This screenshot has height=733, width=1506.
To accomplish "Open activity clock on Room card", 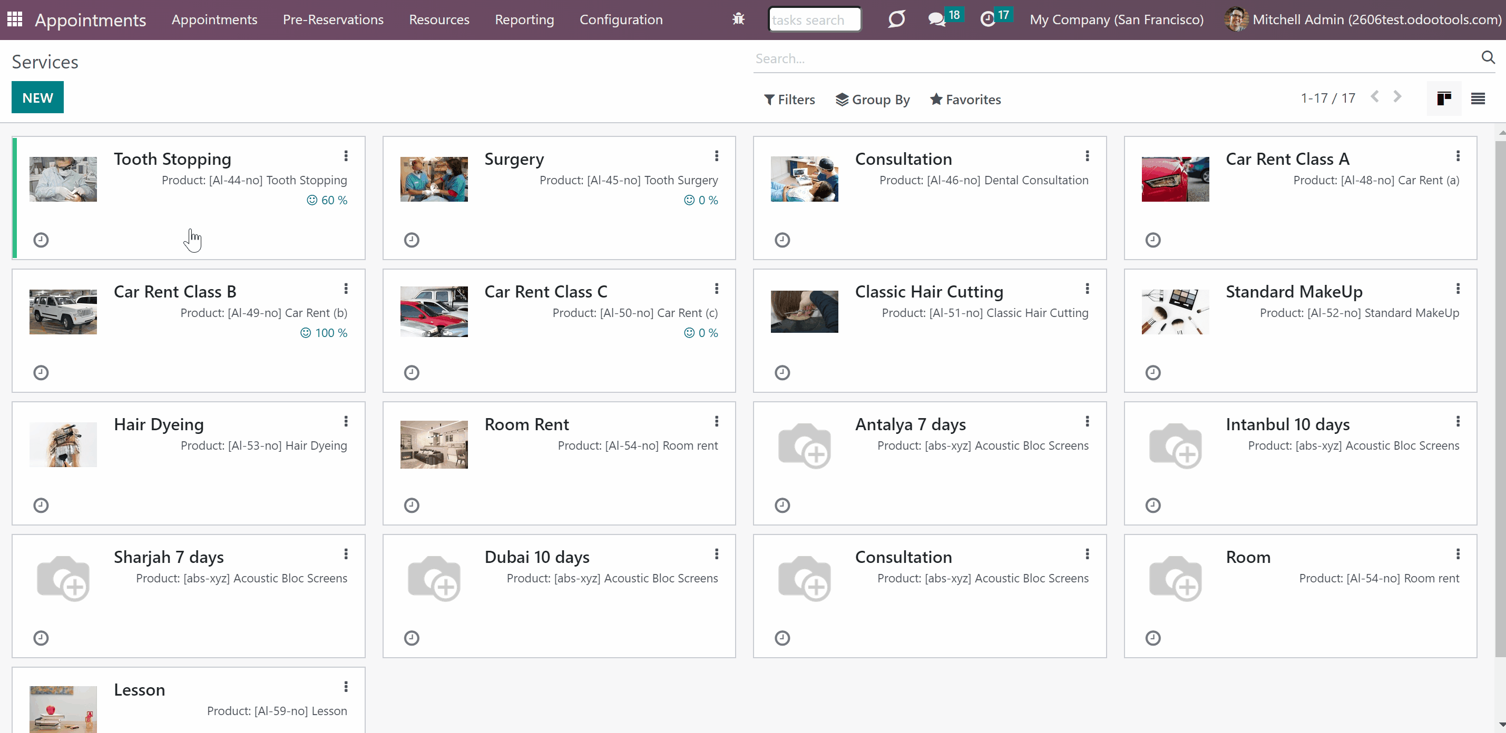I will click(1152, 637).
